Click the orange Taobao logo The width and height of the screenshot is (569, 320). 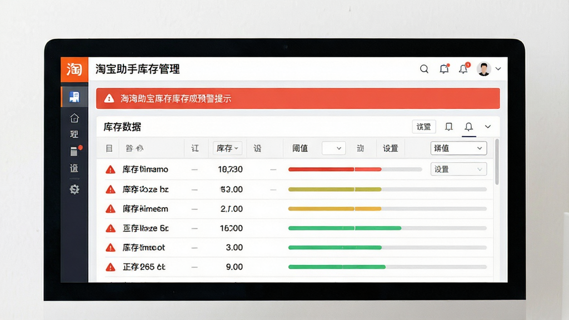pos(74,69)
